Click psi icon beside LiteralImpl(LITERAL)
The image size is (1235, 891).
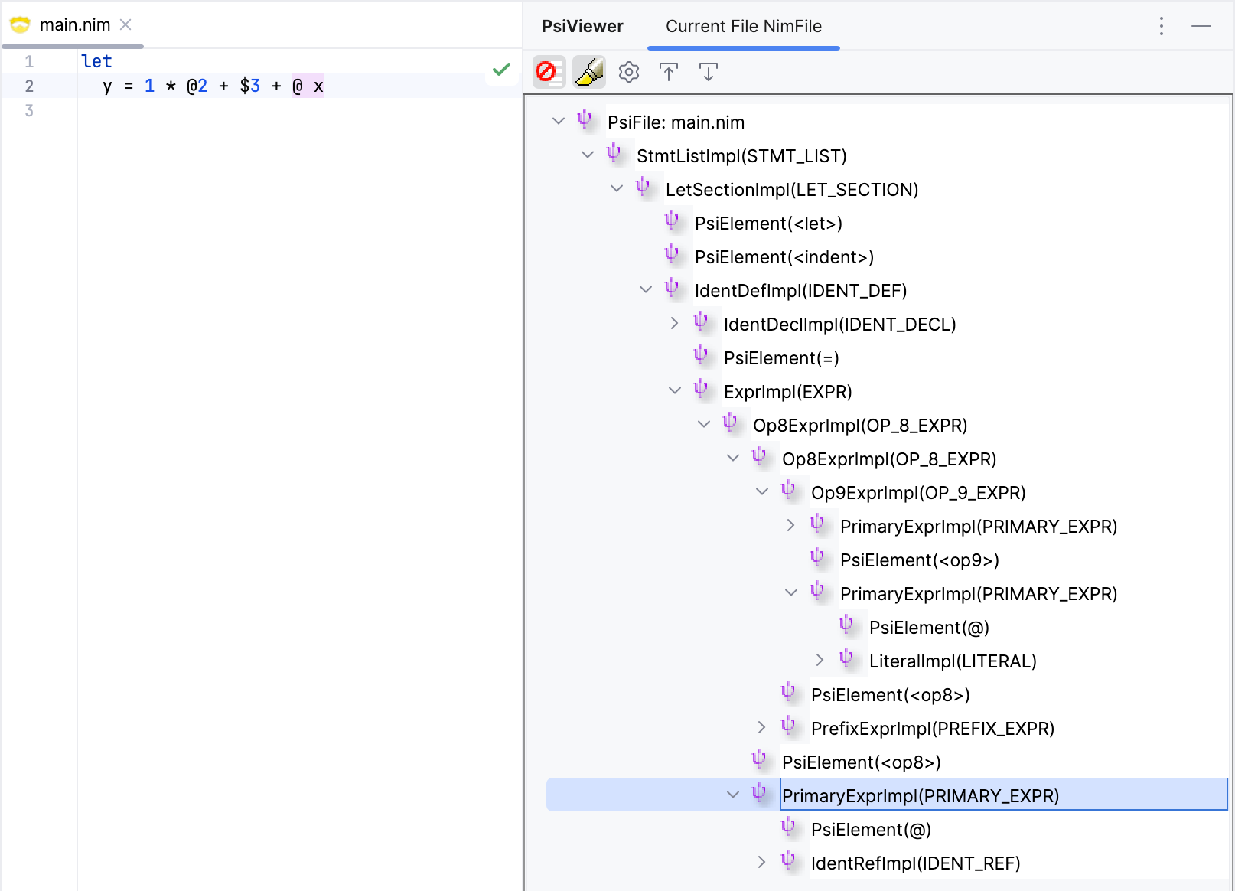pyautogui.click(x=846, y=658)
